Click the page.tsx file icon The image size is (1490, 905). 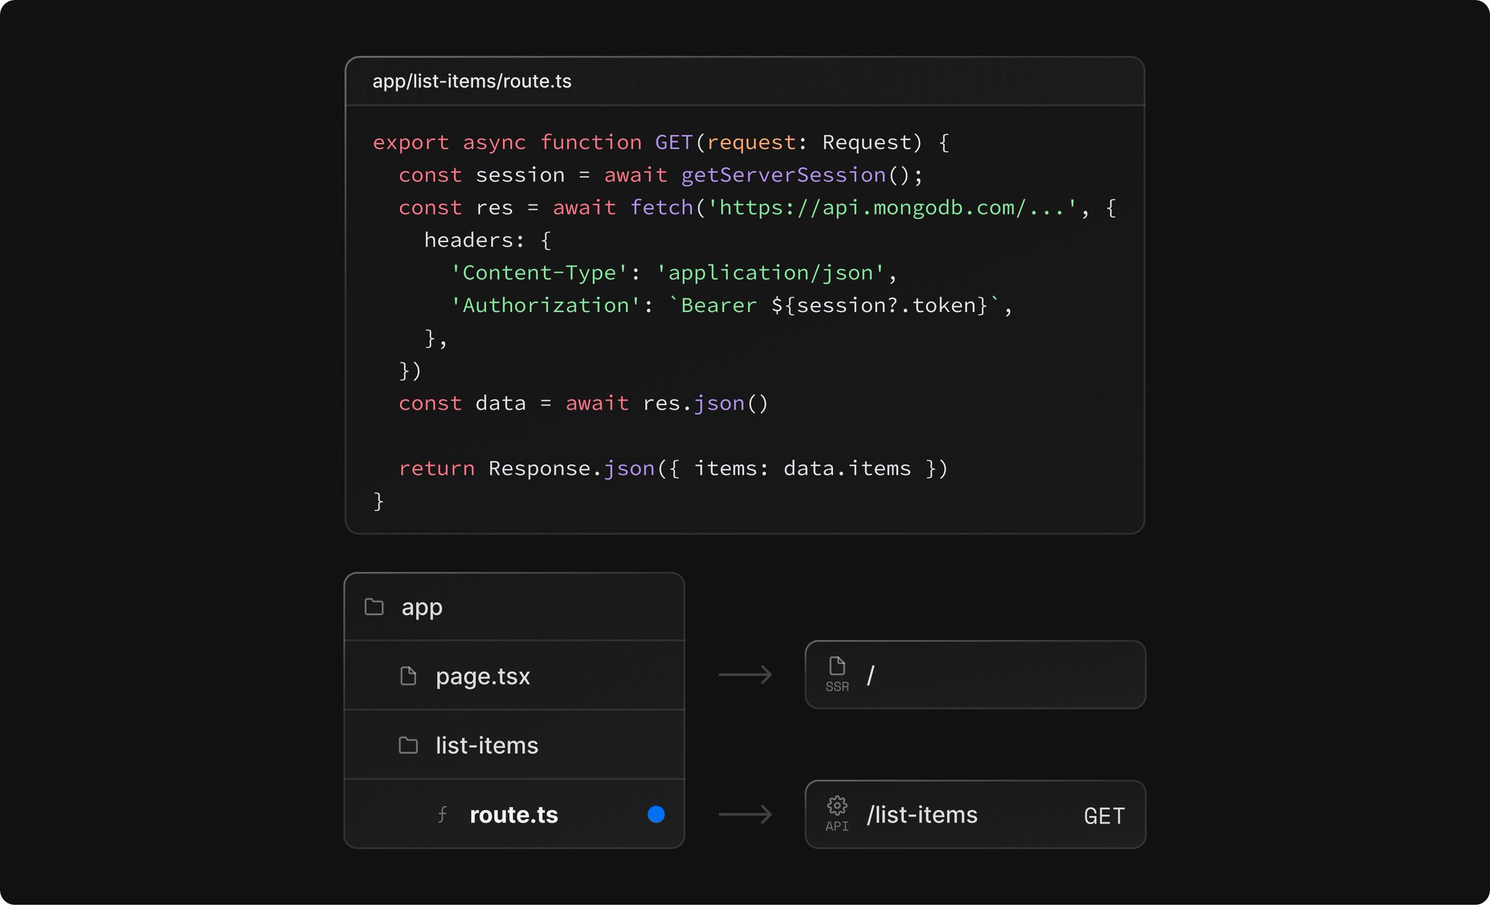tap(408, 676)
